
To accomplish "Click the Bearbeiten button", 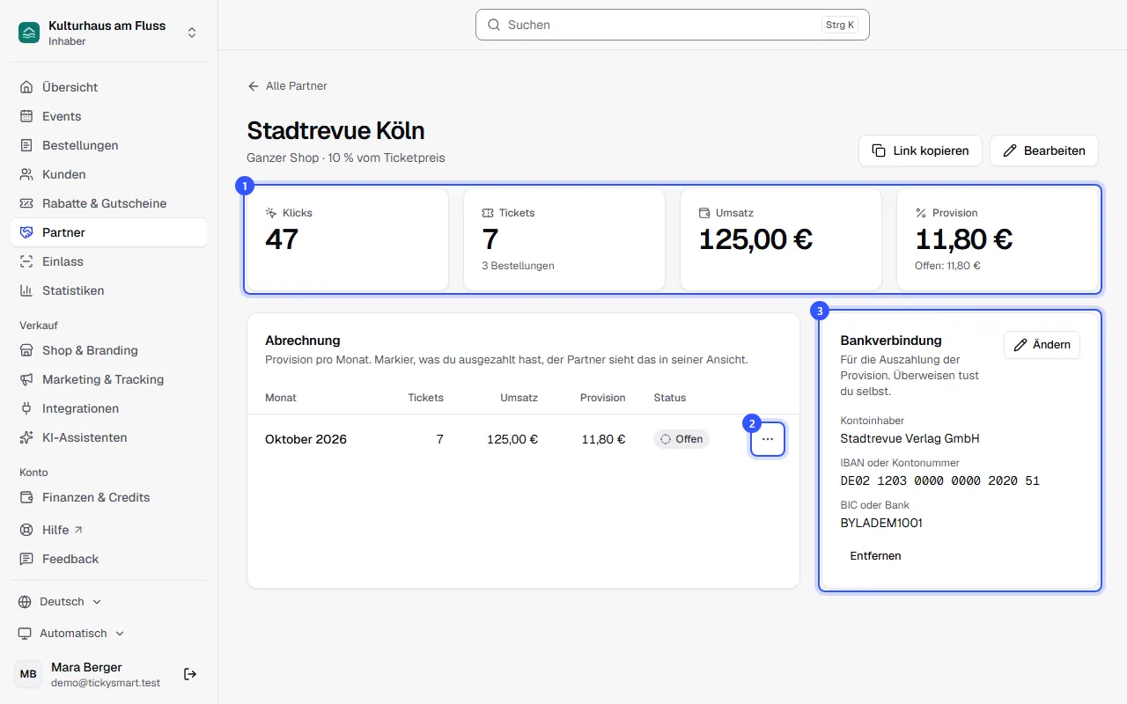I will pyautogui.click(x=1044, y=150).
